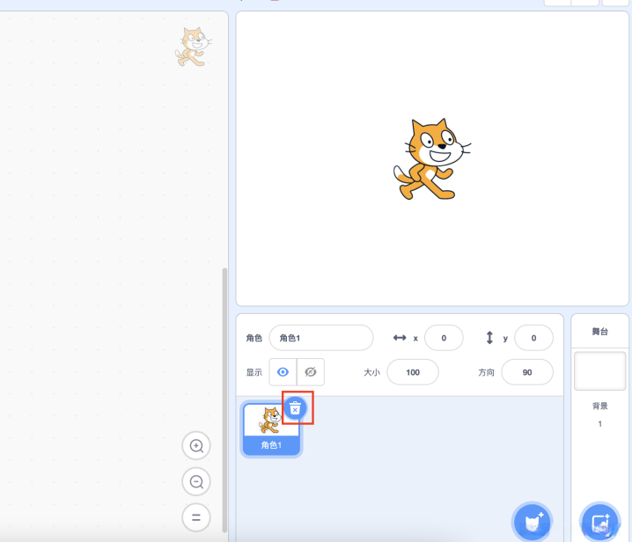This screenshot has width=632, height=542.
Task: Edit the x position field
Action: (444, 338)
